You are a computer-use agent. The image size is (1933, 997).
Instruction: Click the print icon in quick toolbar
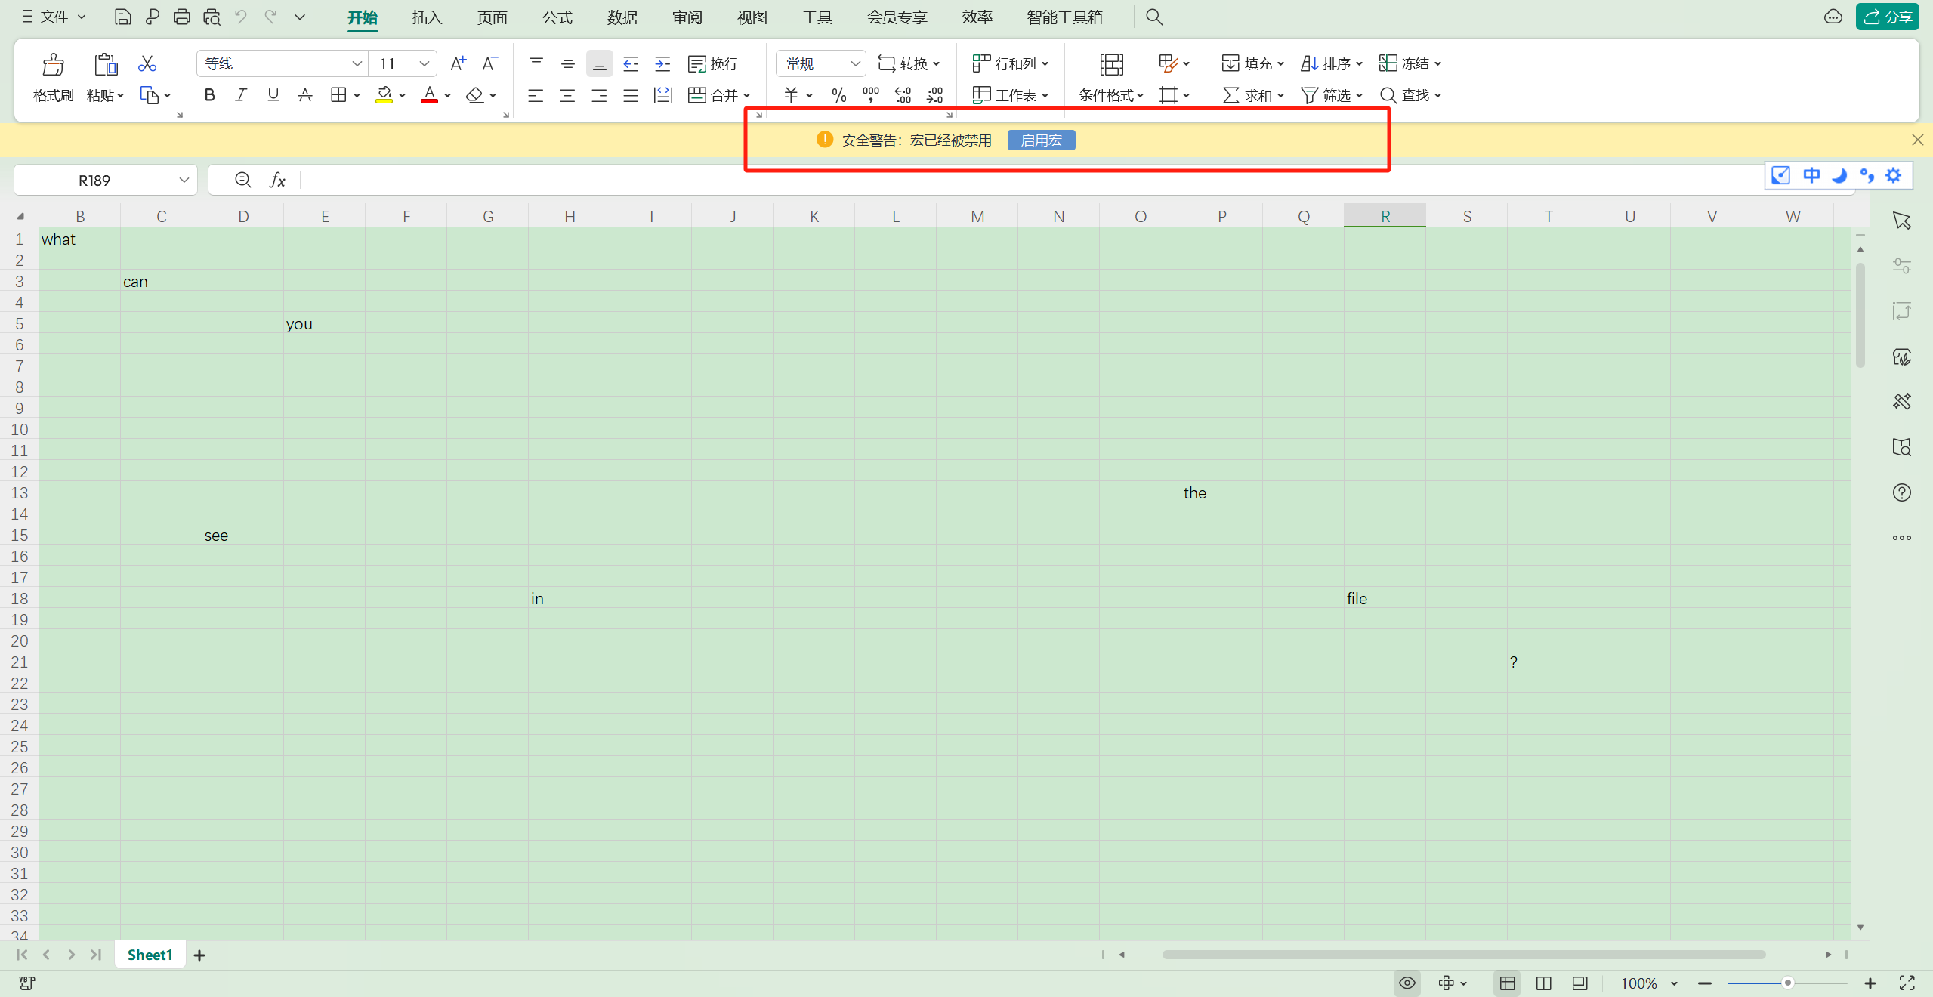click(x=182, y=17)
